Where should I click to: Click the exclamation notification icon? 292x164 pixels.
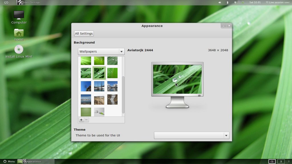[x=289, y=161]
